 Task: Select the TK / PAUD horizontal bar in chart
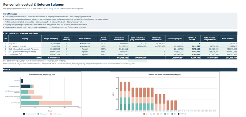pyautogui.click(x=22, y=81)
